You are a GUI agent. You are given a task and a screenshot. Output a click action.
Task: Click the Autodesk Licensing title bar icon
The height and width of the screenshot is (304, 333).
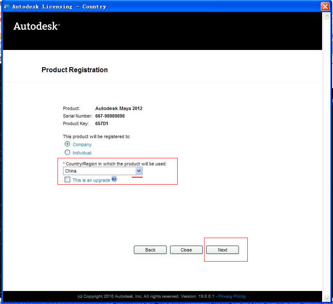point(7,6)
